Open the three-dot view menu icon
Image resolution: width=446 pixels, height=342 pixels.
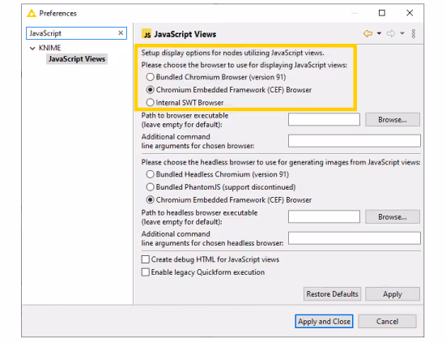pyautogui.click(x=414, y=33)
